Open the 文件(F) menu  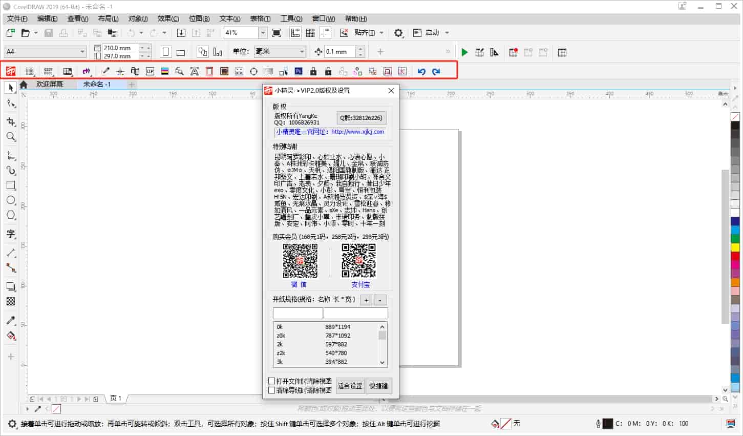pyautogui.click(x=17, y=18)
